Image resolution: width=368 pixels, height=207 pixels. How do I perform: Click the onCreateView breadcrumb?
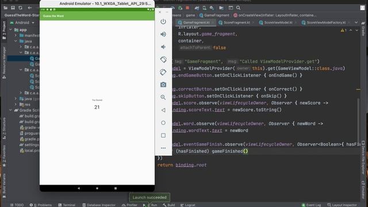pos(275,16)
